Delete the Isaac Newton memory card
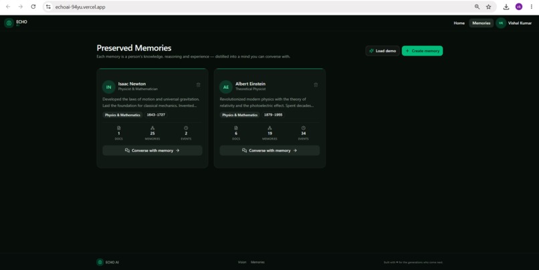539x270 pixels. [199, 85]
